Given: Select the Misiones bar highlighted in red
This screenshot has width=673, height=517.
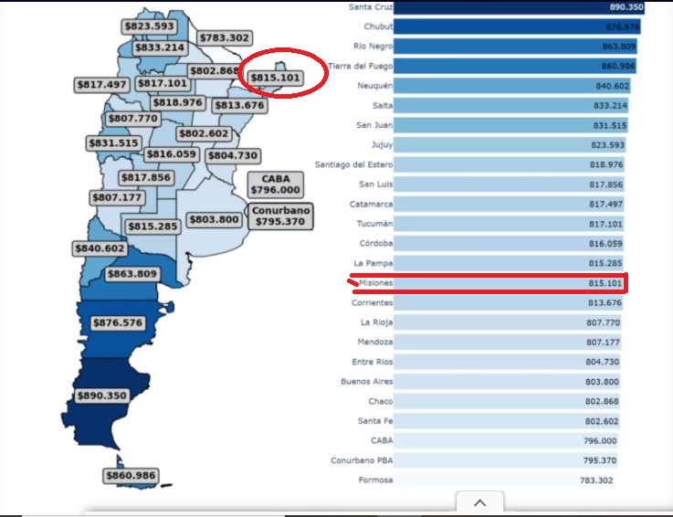Looking at the screenshot, I should coord(512,283).
